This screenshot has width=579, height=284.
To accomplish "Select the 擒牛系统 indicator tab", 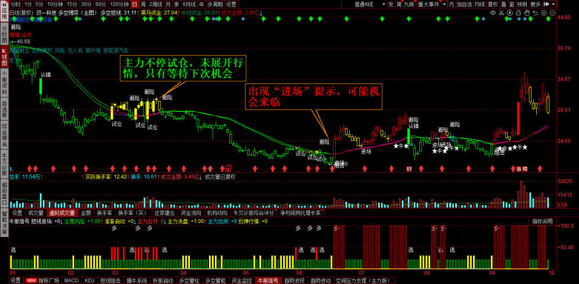I will (x=137, y=281).
